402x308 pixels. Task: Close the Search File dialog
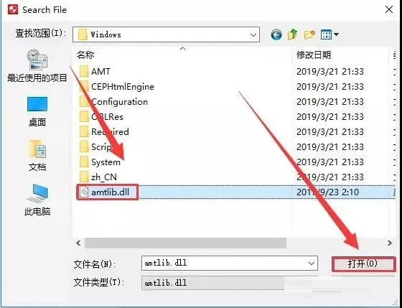389,10
